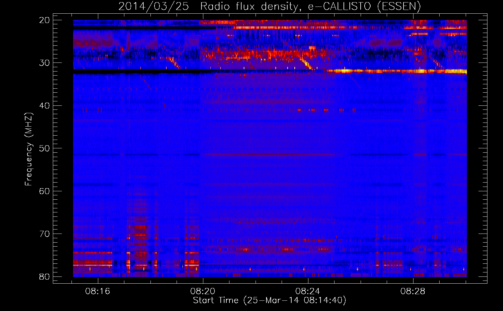Click the 'Start Time (25-Mar-14 08:14:40)' label
The width and height of the screenshot is (503, 311).
tap(270, 300)
